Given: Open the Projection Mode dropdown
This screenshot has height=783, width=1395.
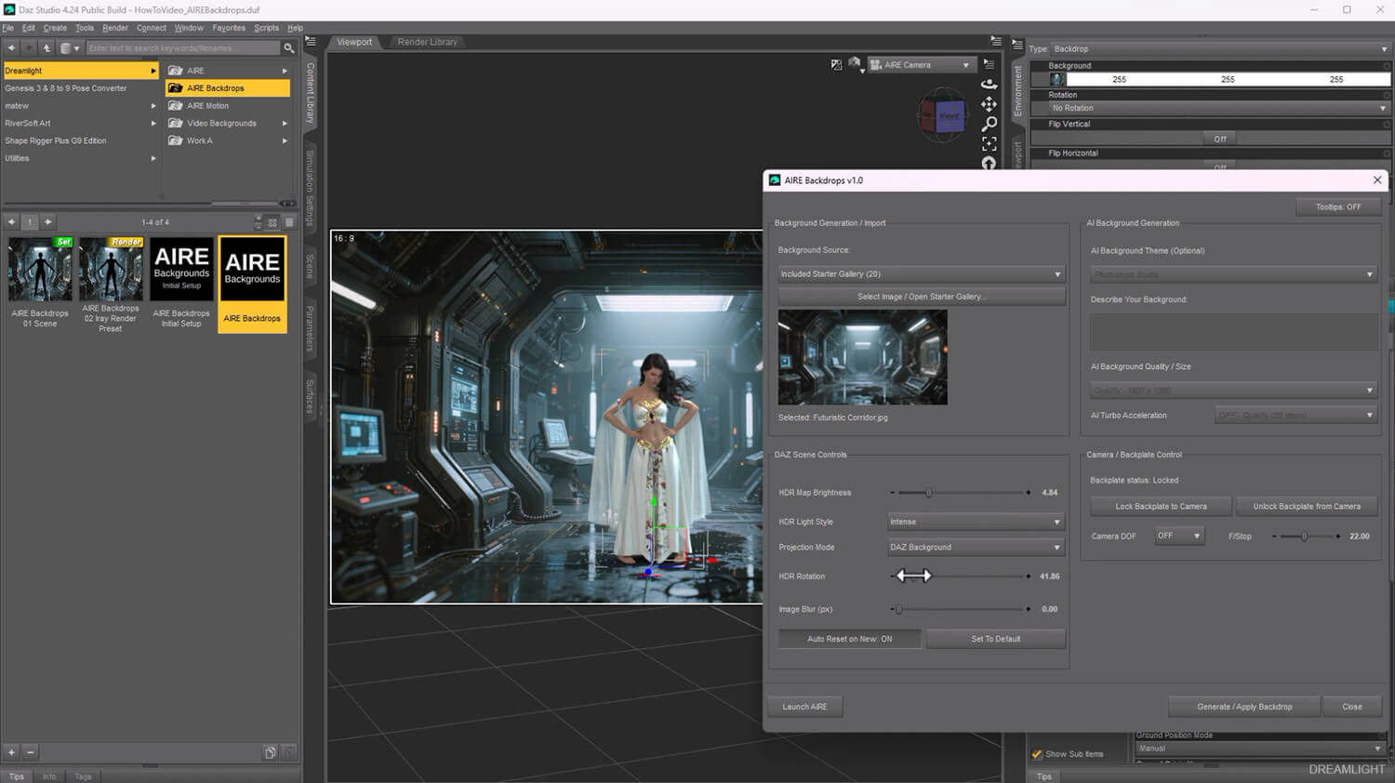Looking at the screenshot, I should 976,548.
